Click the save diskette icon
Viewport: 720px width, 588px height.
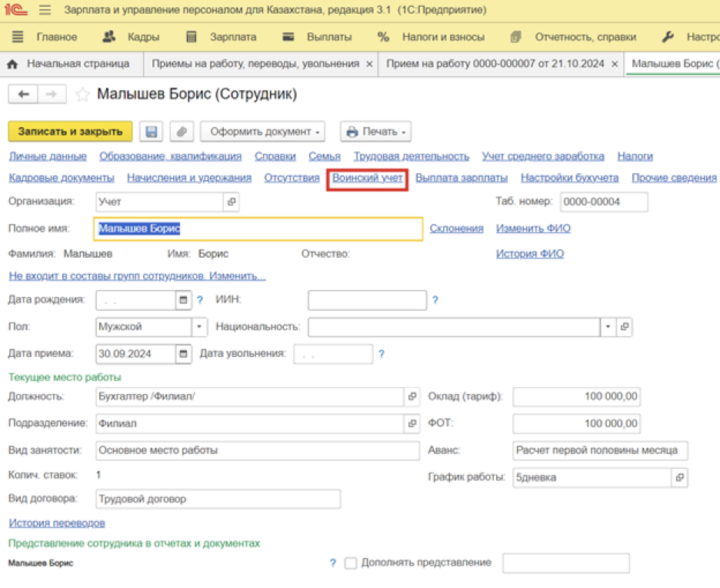pyautogui.click(x=151, y=132)
